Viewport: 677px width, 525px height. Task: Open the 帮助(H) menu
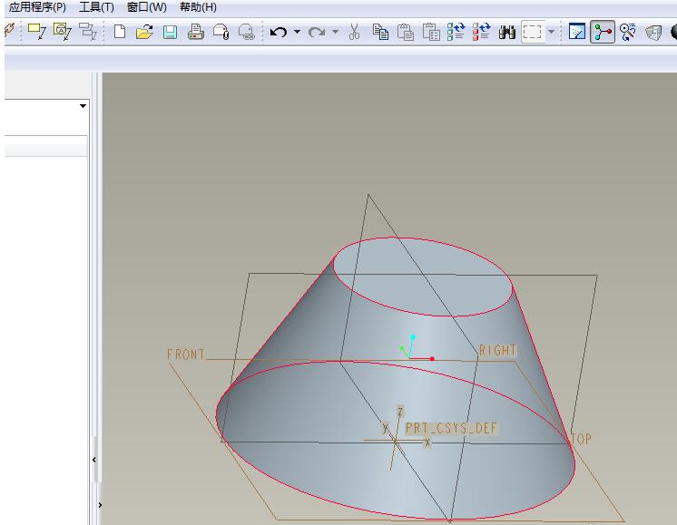tap(198, 7)
